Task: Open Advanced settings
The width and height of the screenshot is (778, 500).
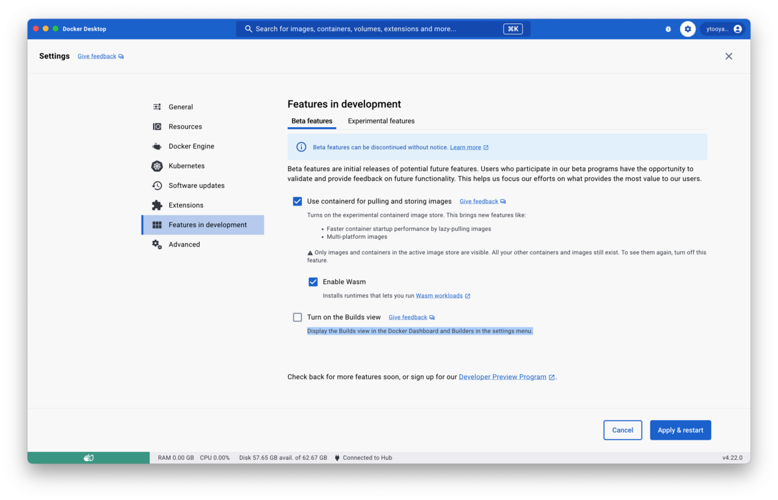Action: point(203,244)
